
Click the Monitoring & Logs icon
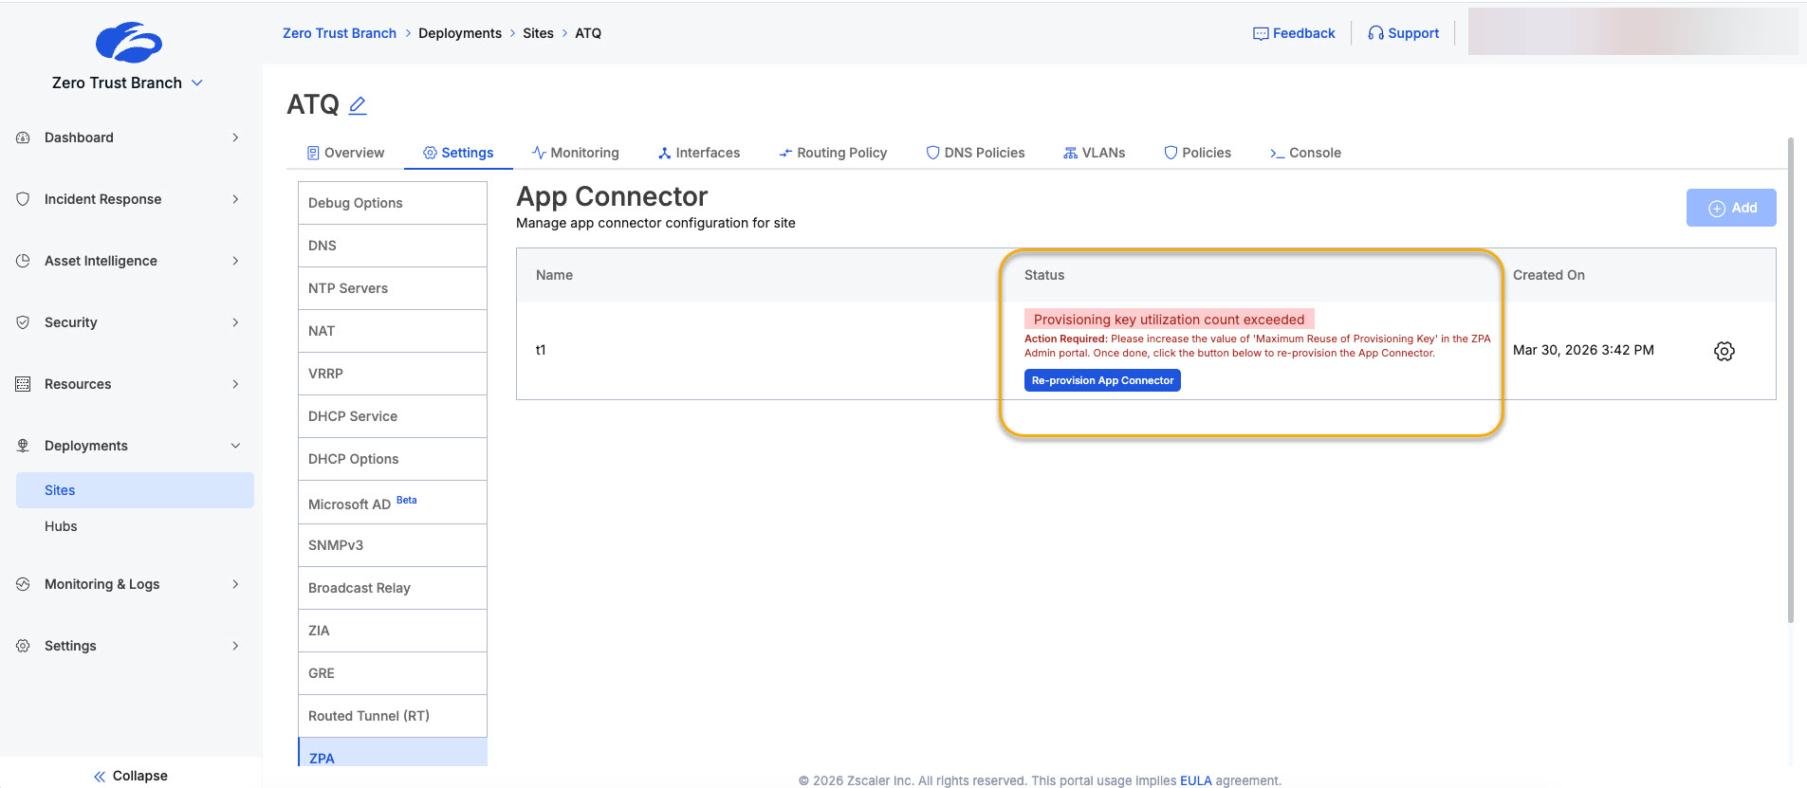(23, 584)
